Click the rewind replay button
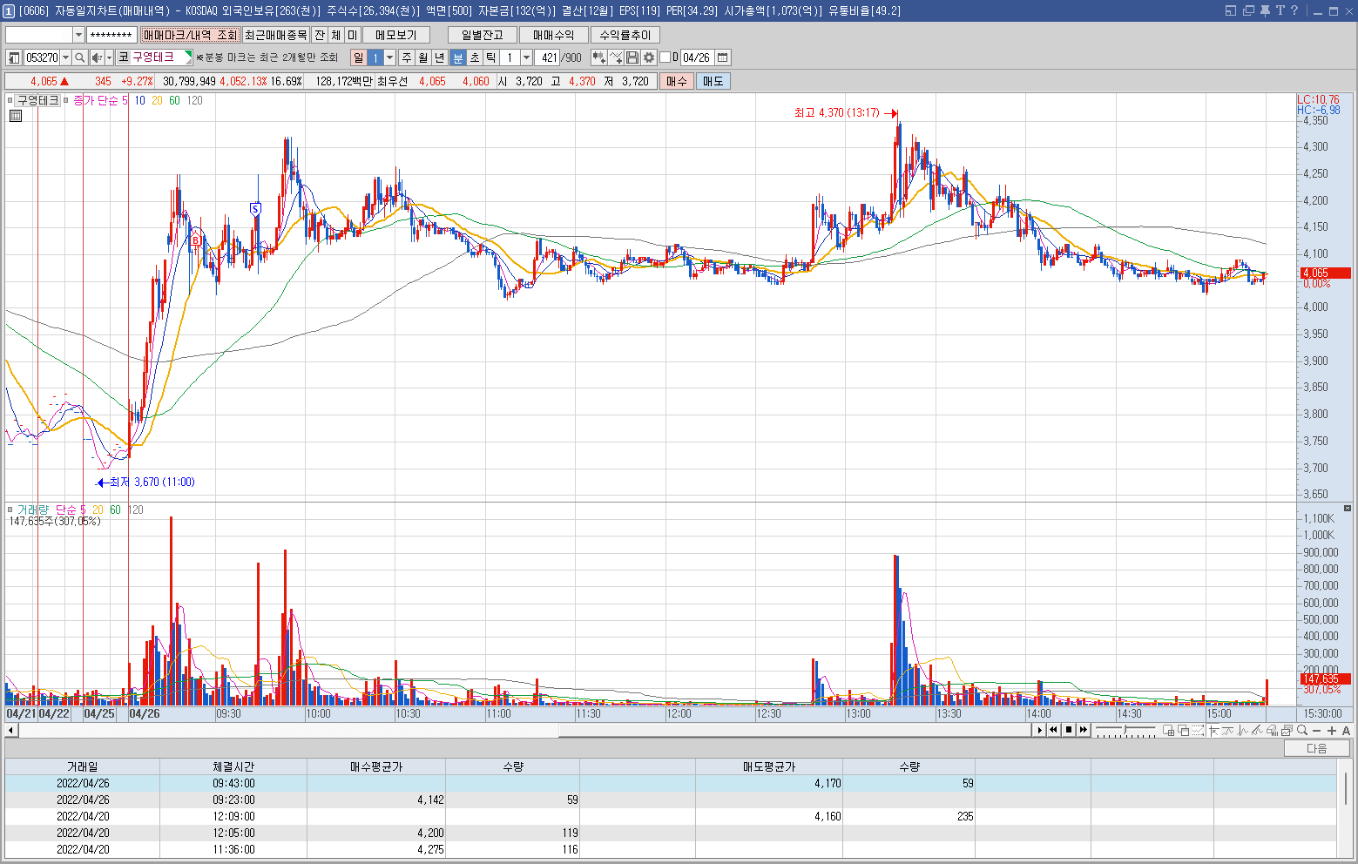 (x=1054, y=730)
